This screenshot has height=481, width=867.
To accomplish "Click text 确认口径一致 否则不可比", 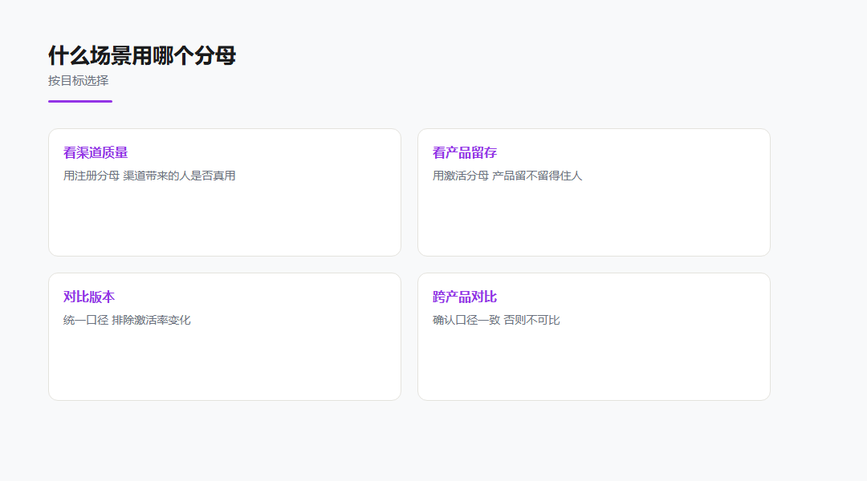I will point(496,320).
